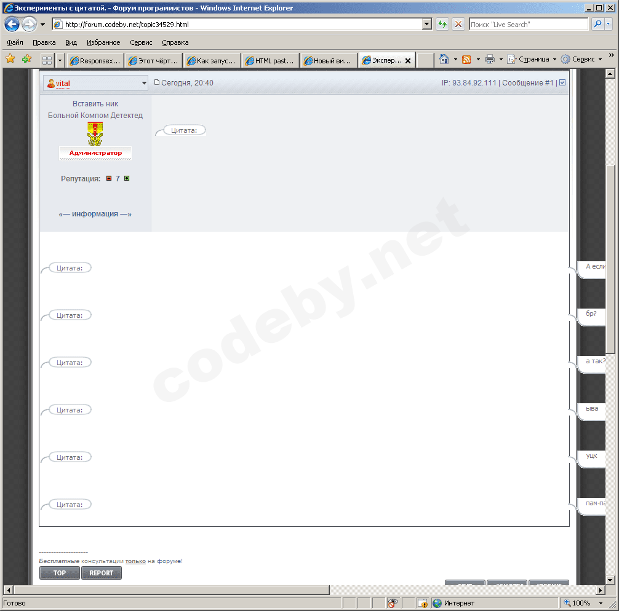Tick the post selection checkbox
Screen dimensions: 619x611
point(562,82)
